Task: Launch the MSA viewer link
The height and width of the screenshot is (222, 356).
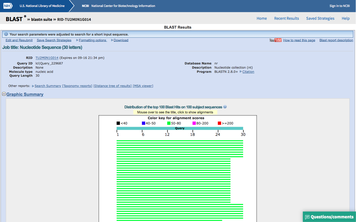Action: point(143,86)
